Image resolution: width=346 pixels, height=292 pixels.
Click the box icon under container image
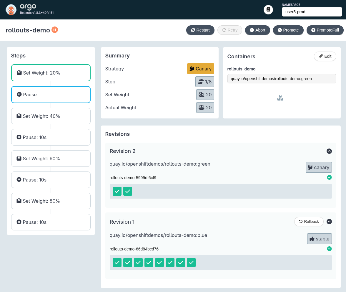280,98
